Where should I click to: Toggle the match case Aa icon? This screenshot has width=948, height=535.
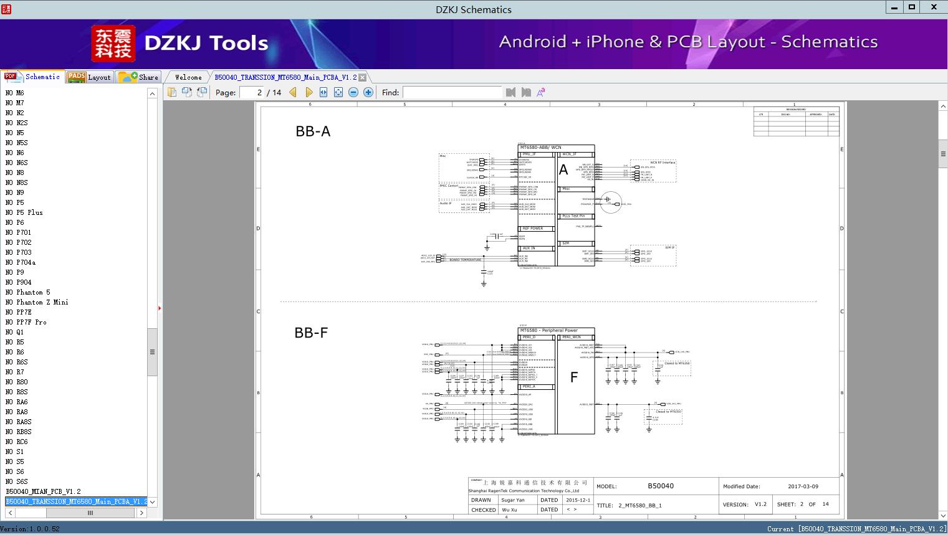[x=541, y=92]
